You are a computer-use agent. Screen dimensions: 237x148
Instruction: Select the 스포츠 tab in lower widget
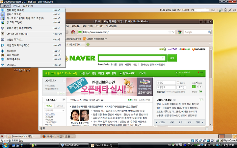tap(162, 122)
